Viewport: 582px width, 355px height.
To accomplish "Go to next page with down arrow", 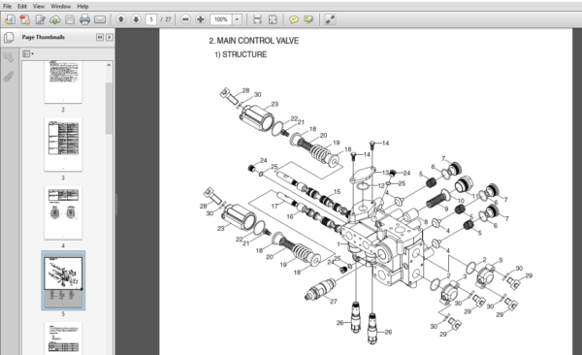I will click(x=136, y=19).
